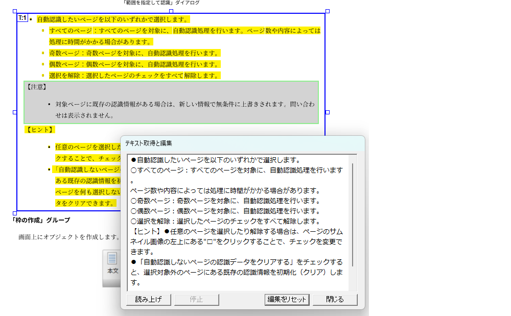
Task: Select the gray 【注意】 note box
Action: pyautogui.click(x=171, y=102)
